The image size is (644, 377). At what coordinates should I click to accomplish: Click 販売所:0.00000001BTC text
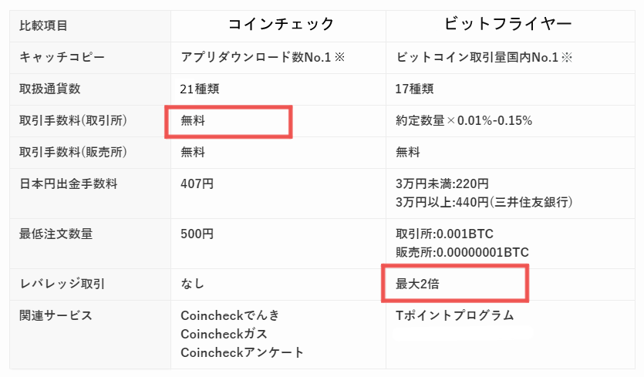click(x=462, y=252)
